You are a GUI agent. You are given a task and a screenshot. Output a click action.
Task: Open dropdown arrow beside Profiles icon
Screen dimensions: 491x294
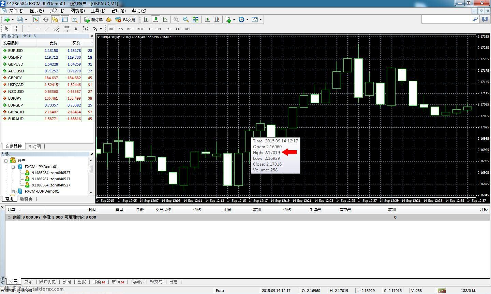coord(26,19)
